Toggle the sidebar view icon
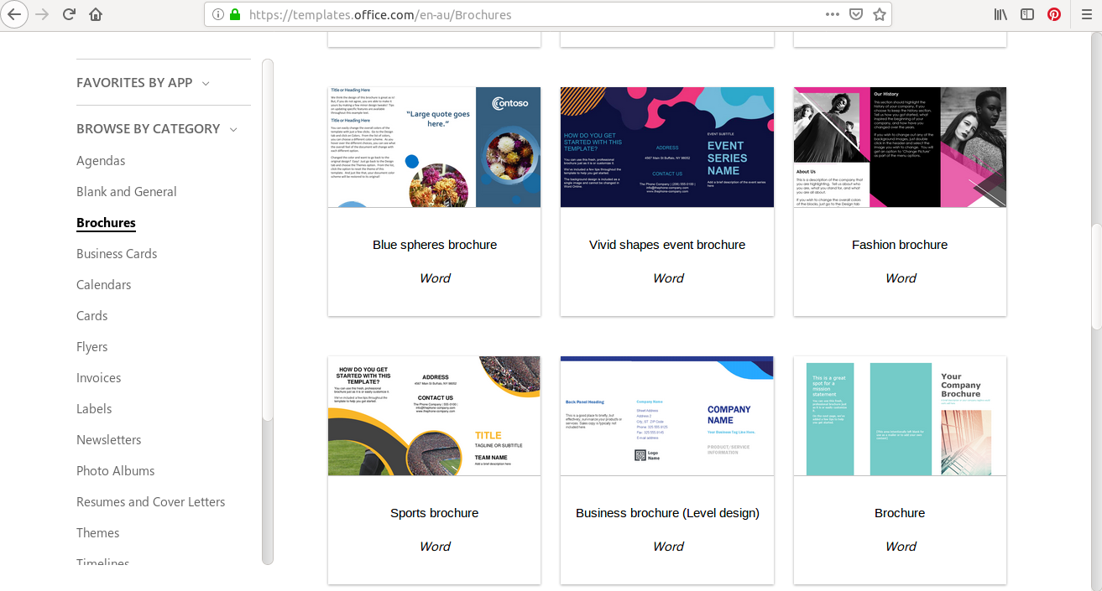Image resolution: width=1102 pixels, height=591 pixels. [x=1027, y=14]
